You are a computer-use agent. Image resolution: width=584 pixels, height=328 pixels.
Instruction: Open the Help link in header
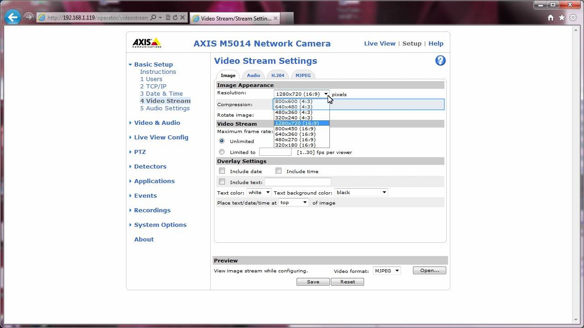coord(436,43)
